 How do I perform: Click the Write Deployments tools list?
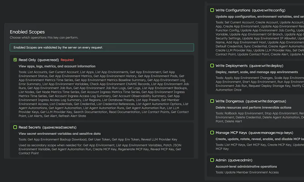click(x=260, y=84)
